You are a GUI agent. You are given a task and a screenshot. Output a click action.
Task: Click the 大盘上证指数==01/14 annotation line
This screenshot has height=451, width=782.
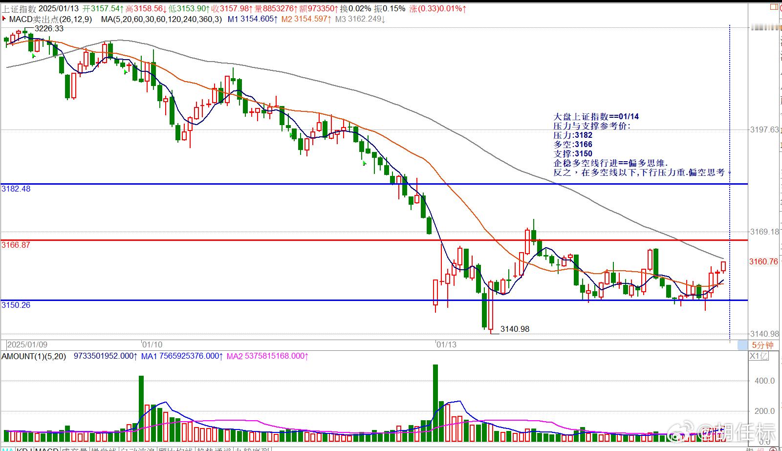coord(596,117)
